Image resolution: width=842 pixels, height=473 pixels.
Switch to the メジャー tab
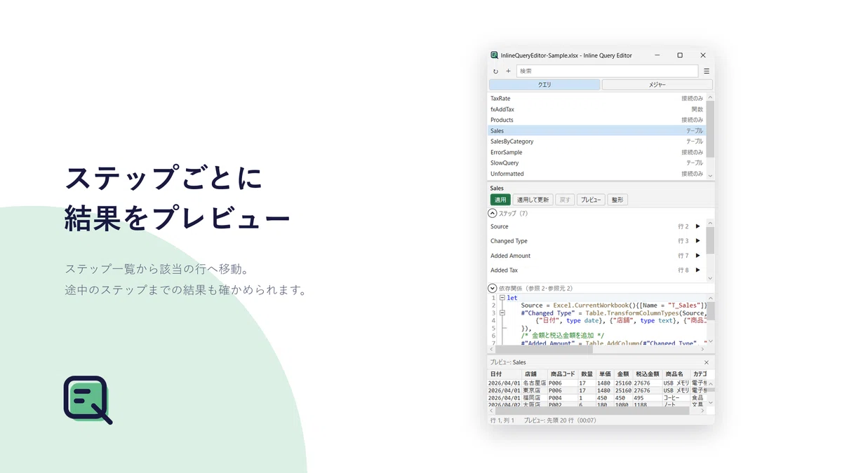657,85
